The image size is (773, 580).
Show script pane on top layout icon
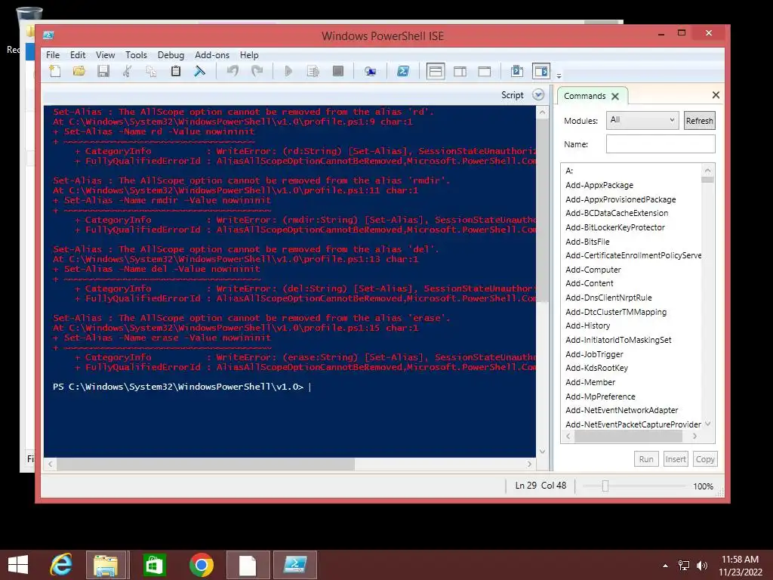(436, 72)
